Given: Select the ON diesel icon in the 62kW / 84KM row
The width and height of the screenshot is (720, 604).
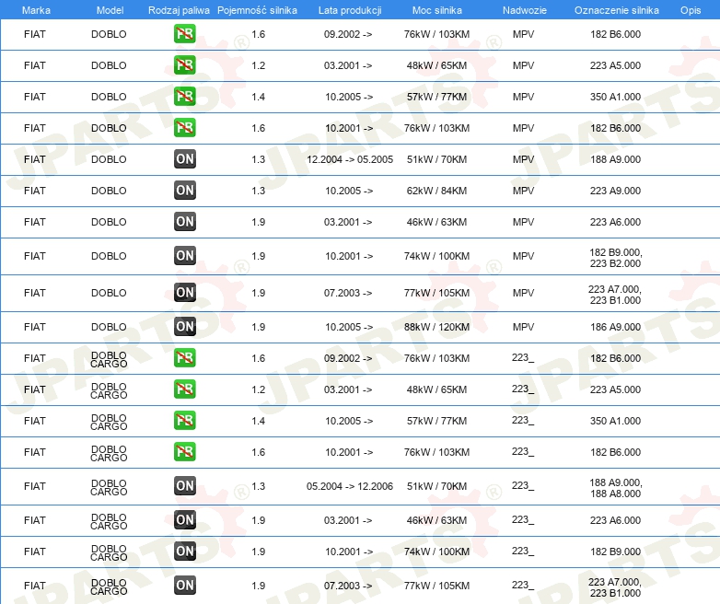Looking at the screenshot, I should 184,191.
